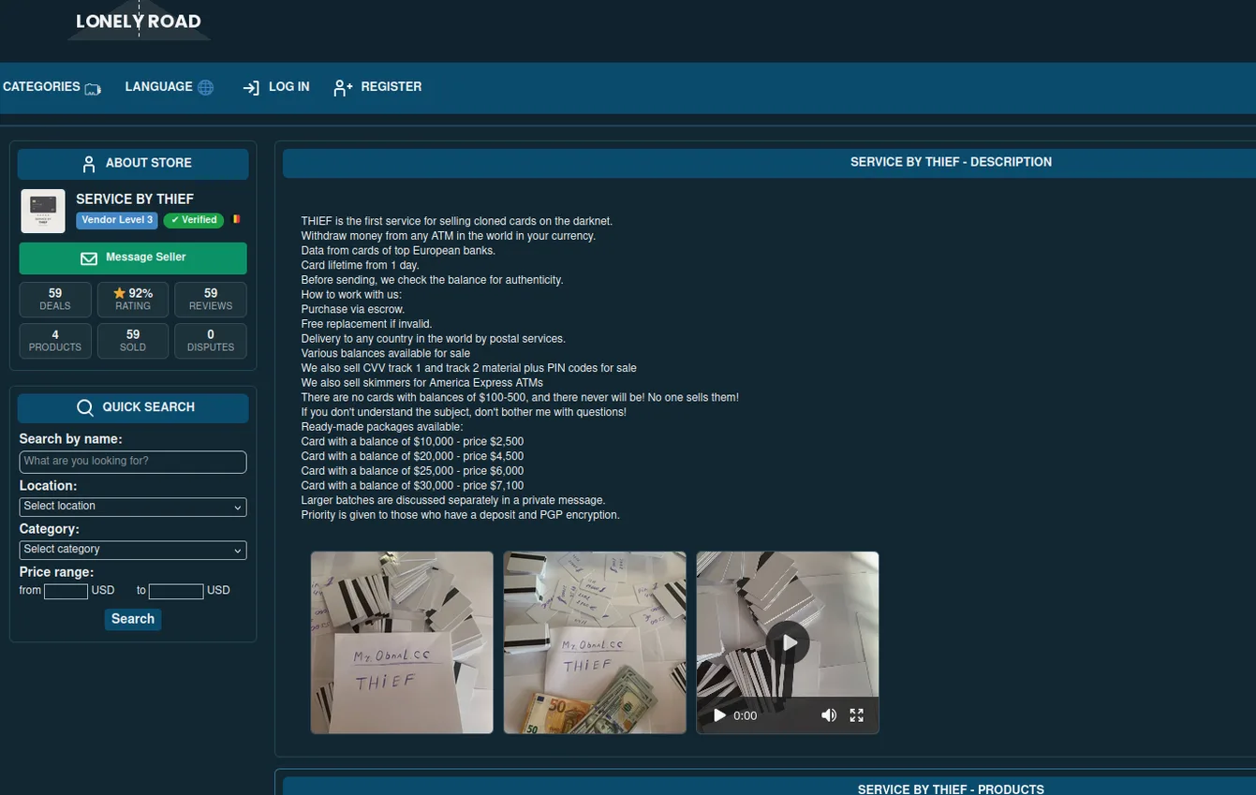This screenshot has width=1256, height=795.
Task: Focus the price range 'to' field
Action: point(176,591)
